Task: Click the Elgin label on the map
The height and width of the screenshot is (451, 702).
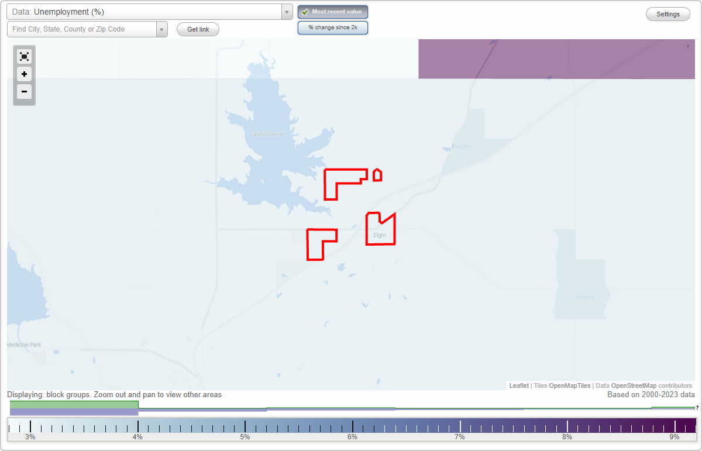Action: pos(380,235)
